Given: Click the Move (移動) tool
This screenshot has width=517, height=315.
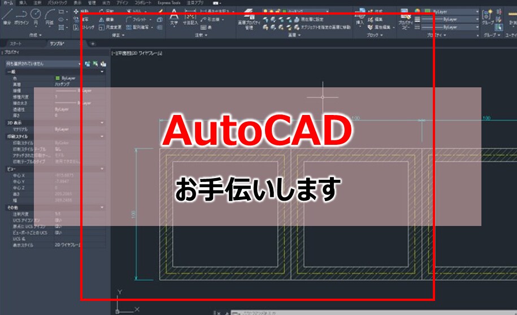Looking at the screenshot, I should pyautogui.click(x=81, y=11).
